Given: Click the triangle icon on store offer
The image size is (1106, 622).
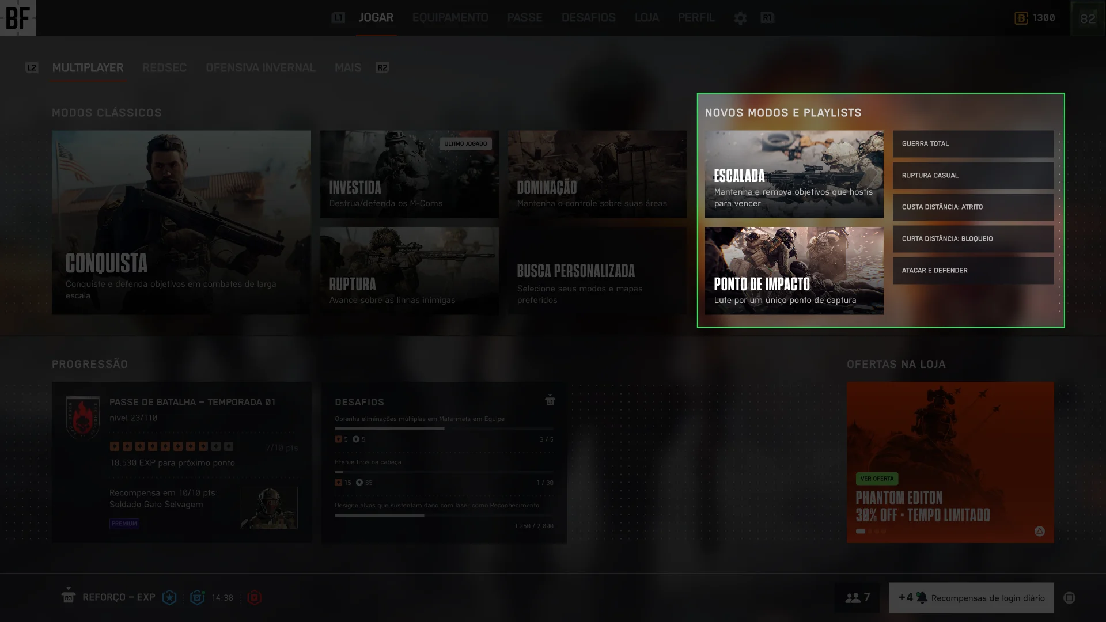Looking at the screenshot, I should (1039, 531).
